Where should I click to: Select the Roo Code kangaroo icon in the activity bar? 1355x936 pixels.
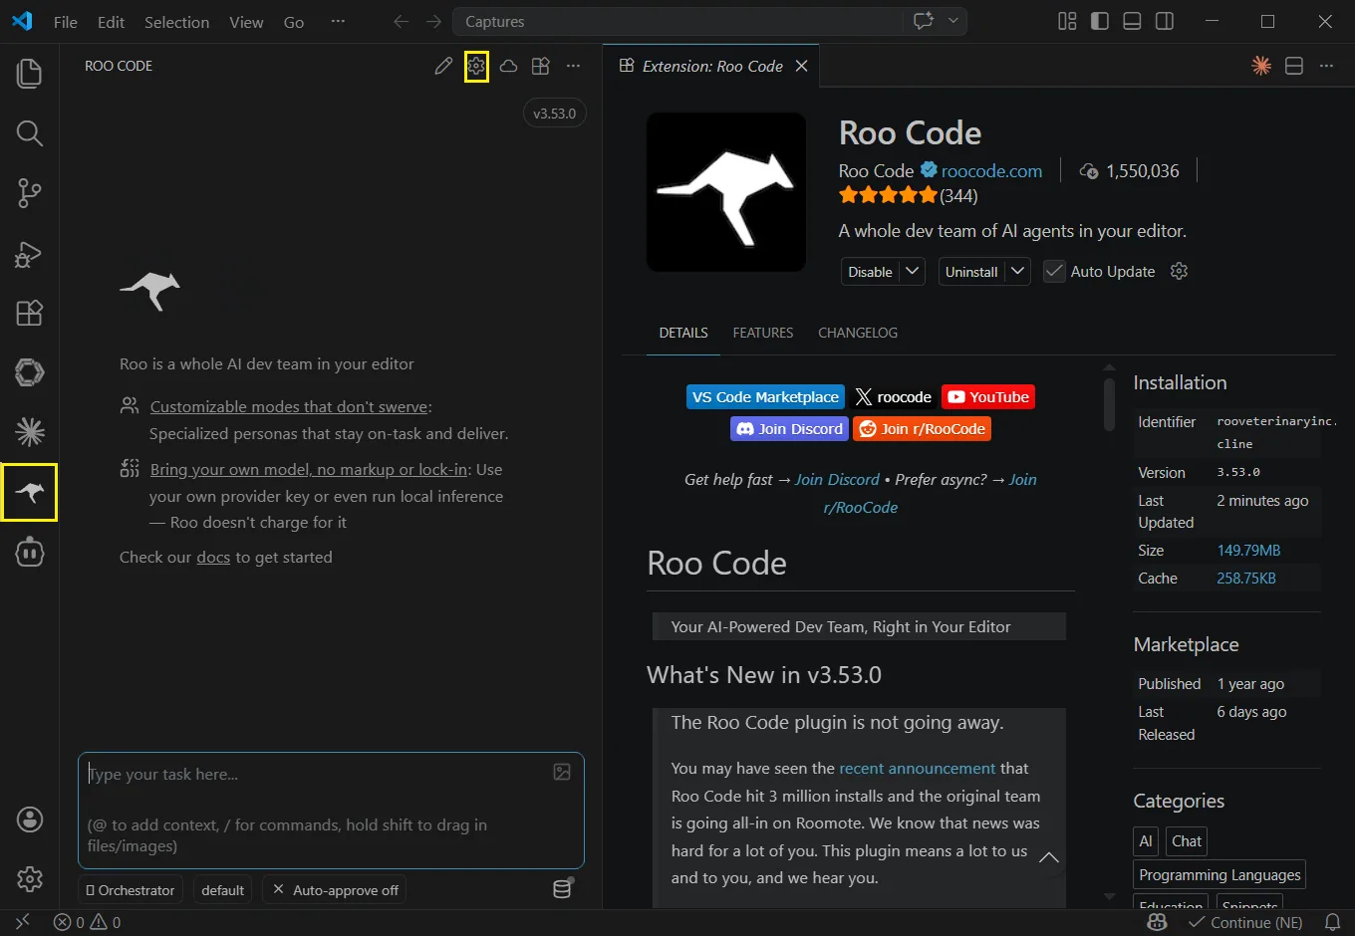[29, 492]
